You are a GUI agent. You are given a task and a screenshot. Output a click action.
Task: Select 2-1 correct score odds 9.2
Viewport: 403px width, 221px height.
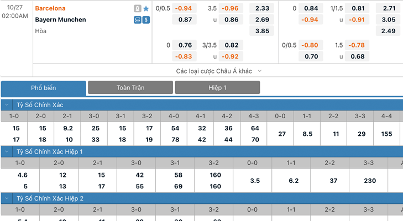point(68,128)
